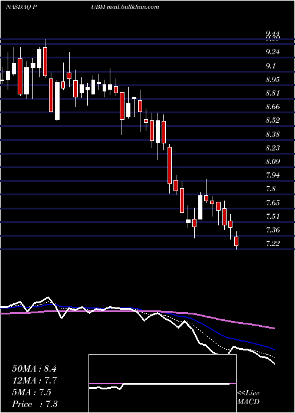The height and width of the screenshot is (413, 295).
Task: Click the 7.65 price axis label
Action: (x=273, y=202)
